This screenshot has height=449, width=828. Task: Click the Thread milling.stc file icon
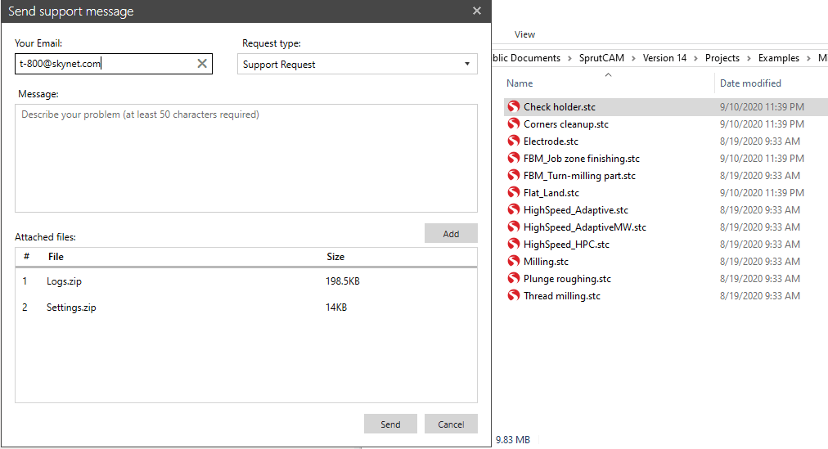click(513, 295)
